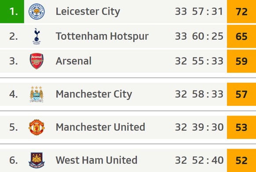Screen dimensions: 256x172
Task: Open the Tottenham Hotspur team name
Action: tap(102, 37)
